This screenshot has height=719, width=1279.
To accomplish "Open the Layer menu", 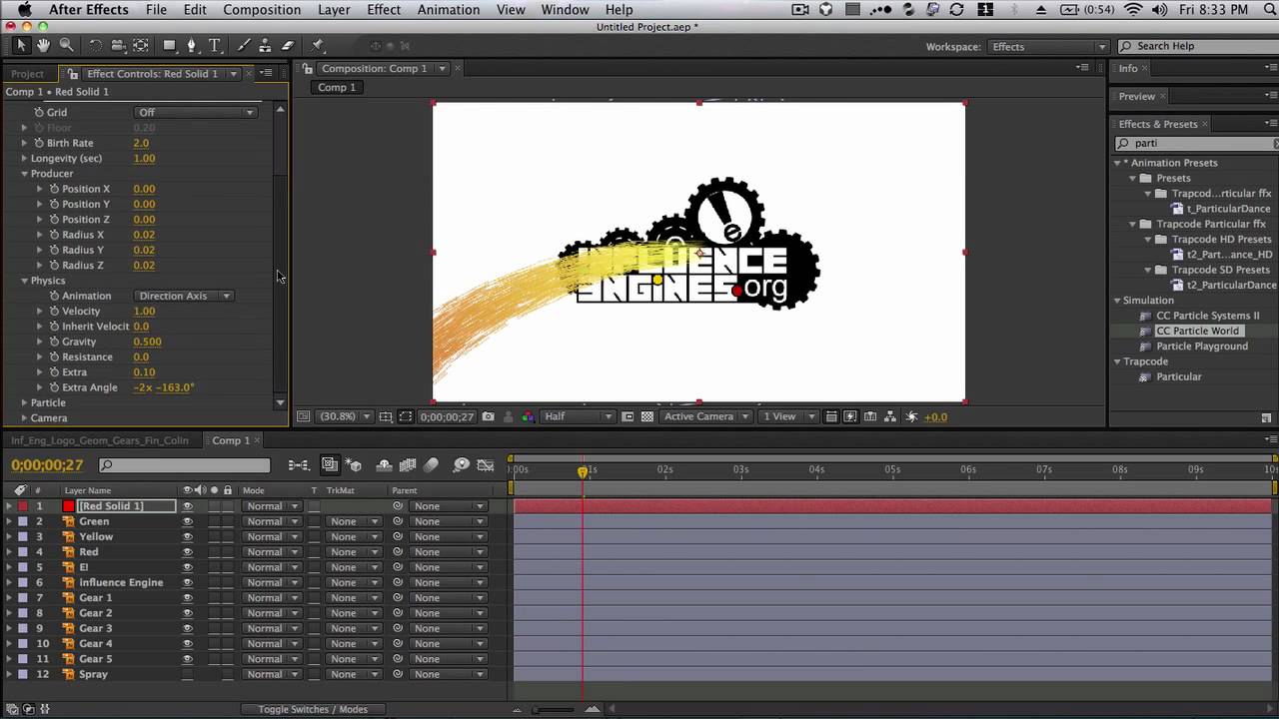I will [x=334, y=10].
